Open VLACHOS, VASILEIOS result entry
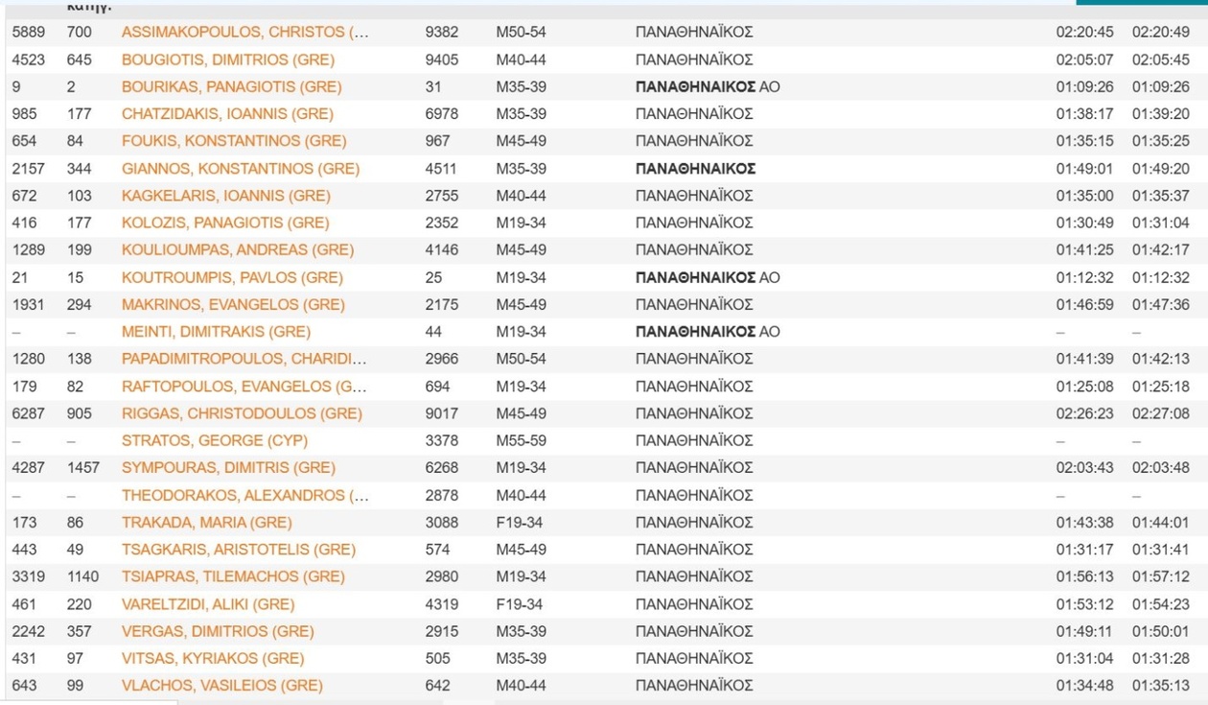Screen dimensions: 1208x705 [x=221, y=686]
